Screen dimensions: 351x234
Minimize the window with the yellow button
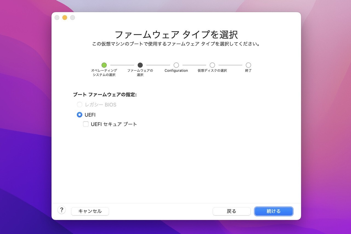[x=65, y=18]
